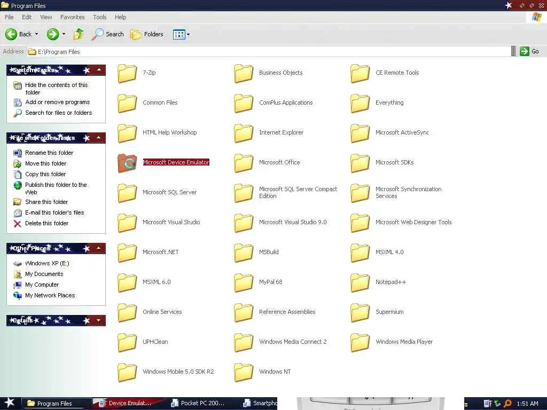Click the star Start button on taskbar

(10, 403)
